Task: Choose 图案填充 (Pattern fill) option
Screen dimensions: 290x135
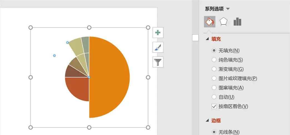Action: click(214, 88)
